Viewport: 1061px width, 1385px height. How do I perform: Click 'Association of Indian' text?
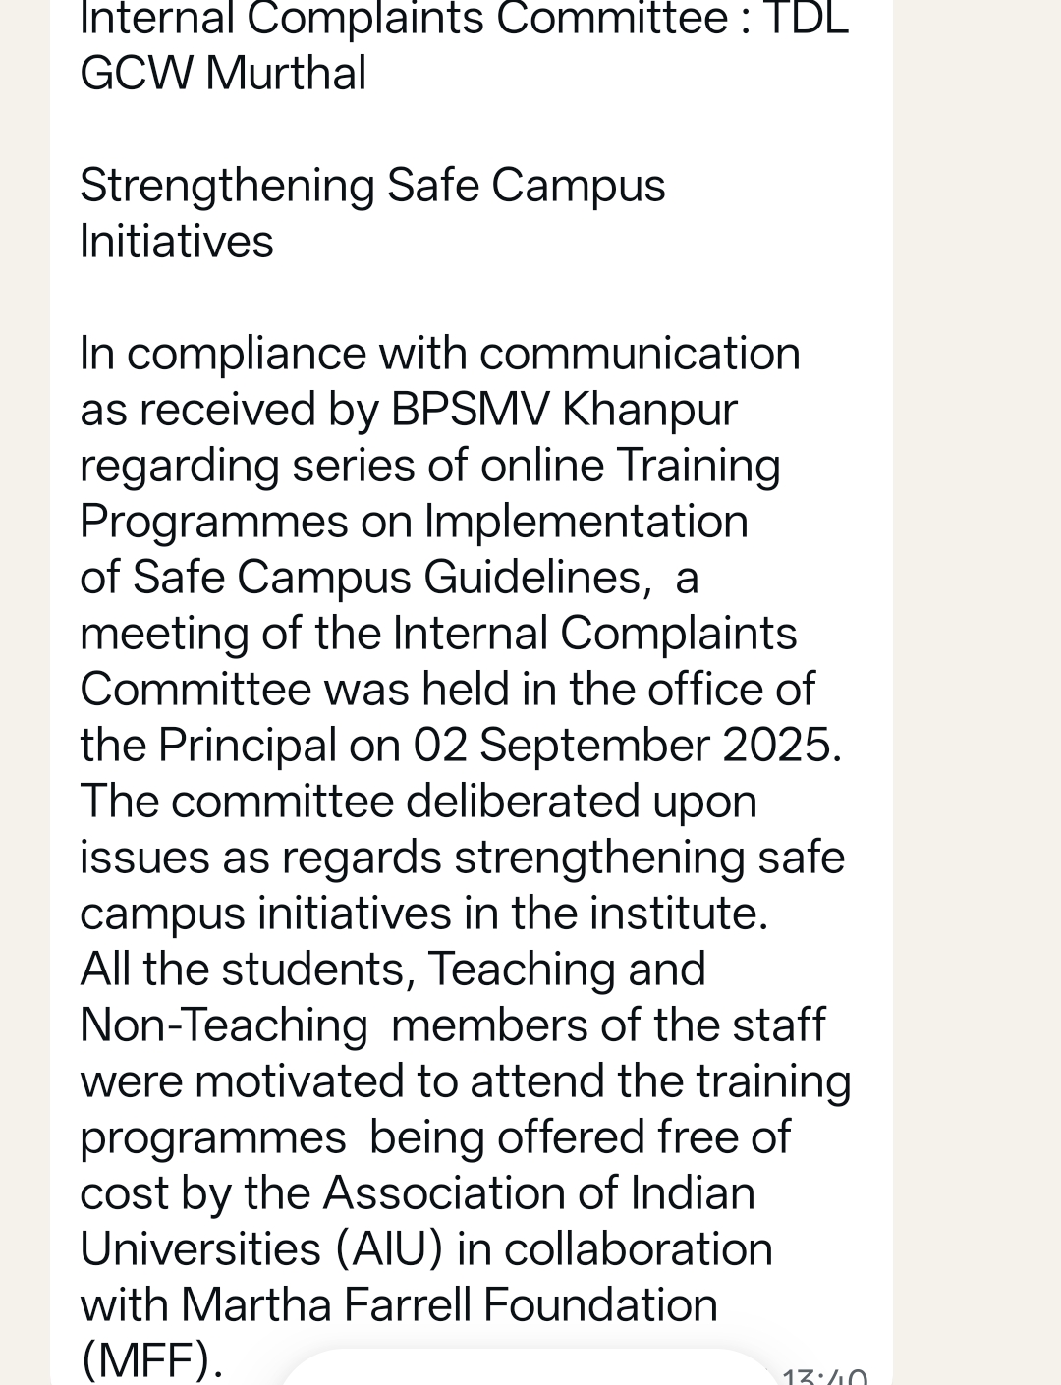point(538,1193)
